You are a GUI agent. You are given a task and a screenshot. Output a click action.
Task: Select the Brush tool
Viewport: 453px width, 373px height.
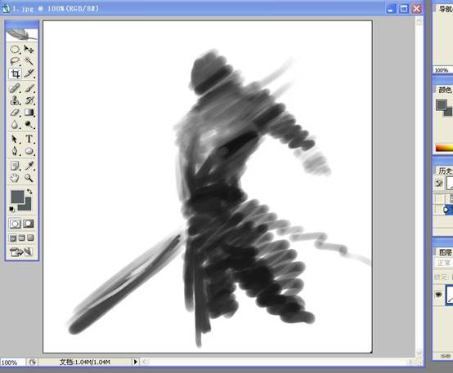click(29, 88)
